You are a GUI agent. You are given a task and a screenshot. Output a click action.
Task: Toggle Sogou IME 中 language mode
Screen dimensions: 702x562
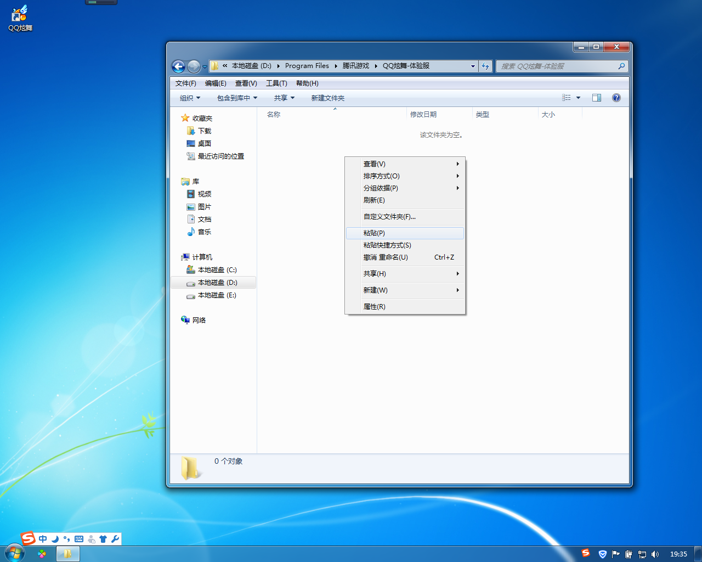43,539
